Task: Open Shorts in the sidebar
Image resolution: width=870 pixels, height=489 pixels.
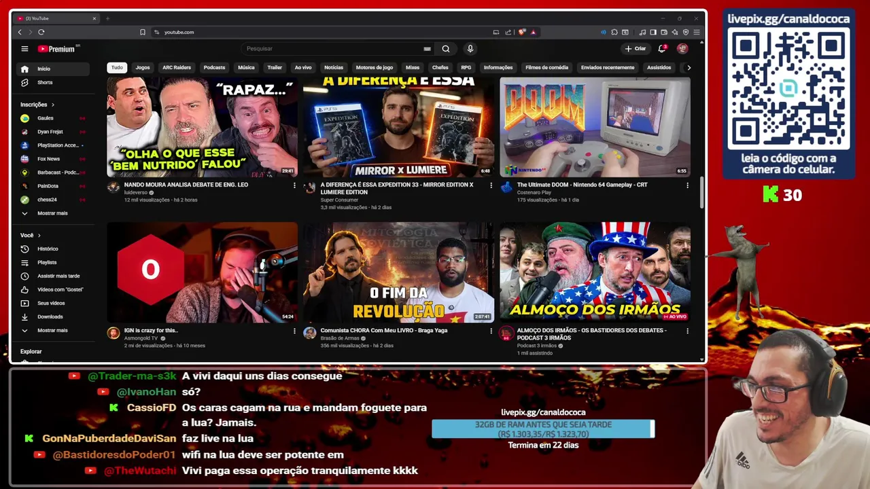Action: [53, 82]
